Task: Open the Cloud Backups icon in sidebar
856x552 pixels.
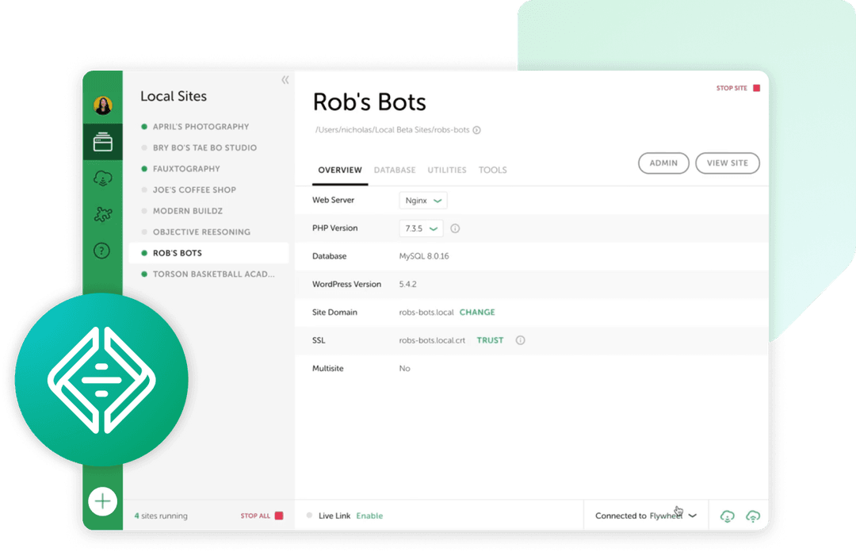Action: coord(102,178)
